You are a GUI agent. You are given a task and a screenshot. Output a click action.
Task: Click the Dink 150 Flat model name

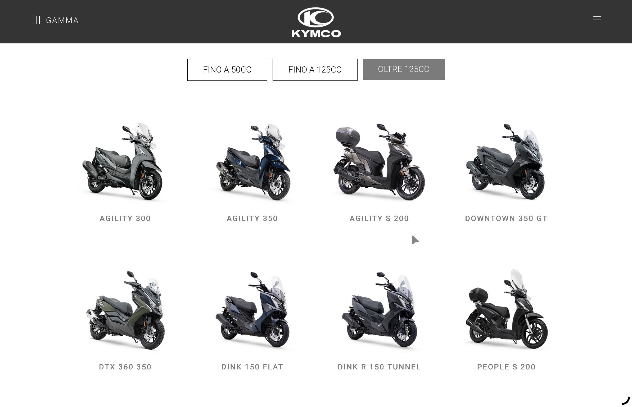(252, 367)
